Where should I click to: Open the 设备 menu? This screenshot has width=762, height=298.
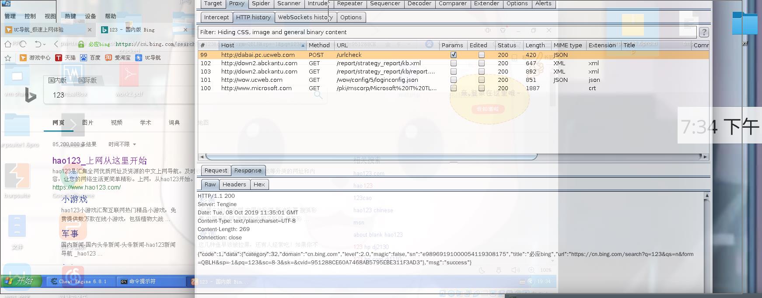(91, 16)
